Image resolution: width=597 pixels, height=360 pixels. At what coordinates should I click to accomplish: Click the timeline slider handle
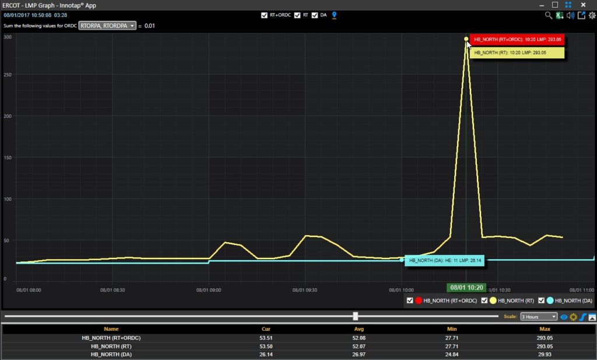coord(355,316)
